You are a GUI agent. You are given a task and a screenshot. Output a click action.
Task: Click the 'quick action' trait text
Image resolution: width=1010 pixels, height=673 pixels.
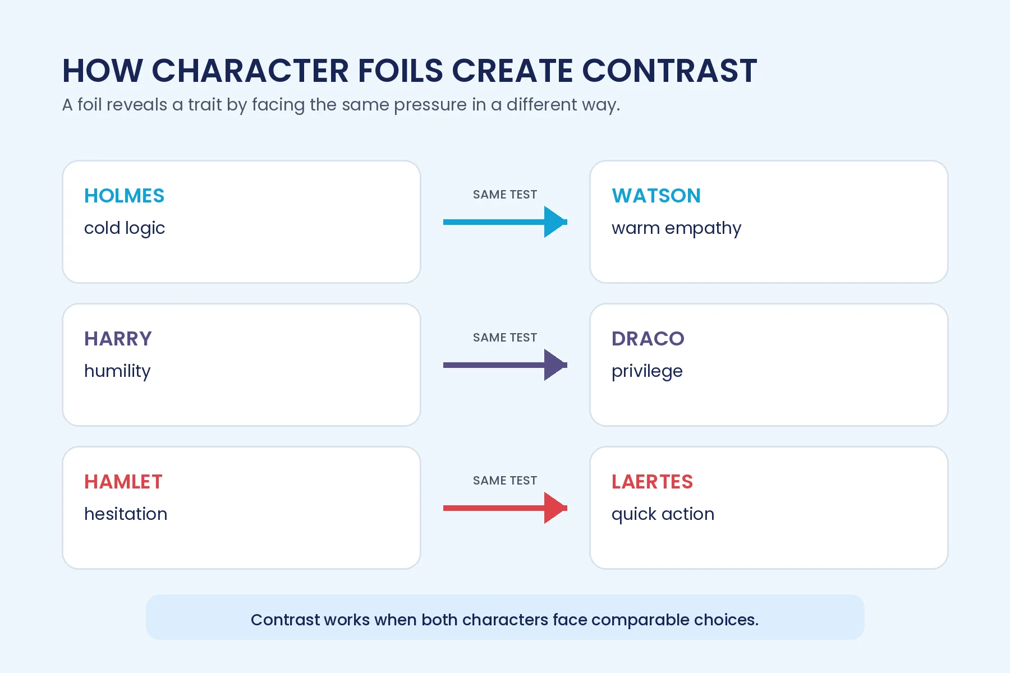pos(663,514)
